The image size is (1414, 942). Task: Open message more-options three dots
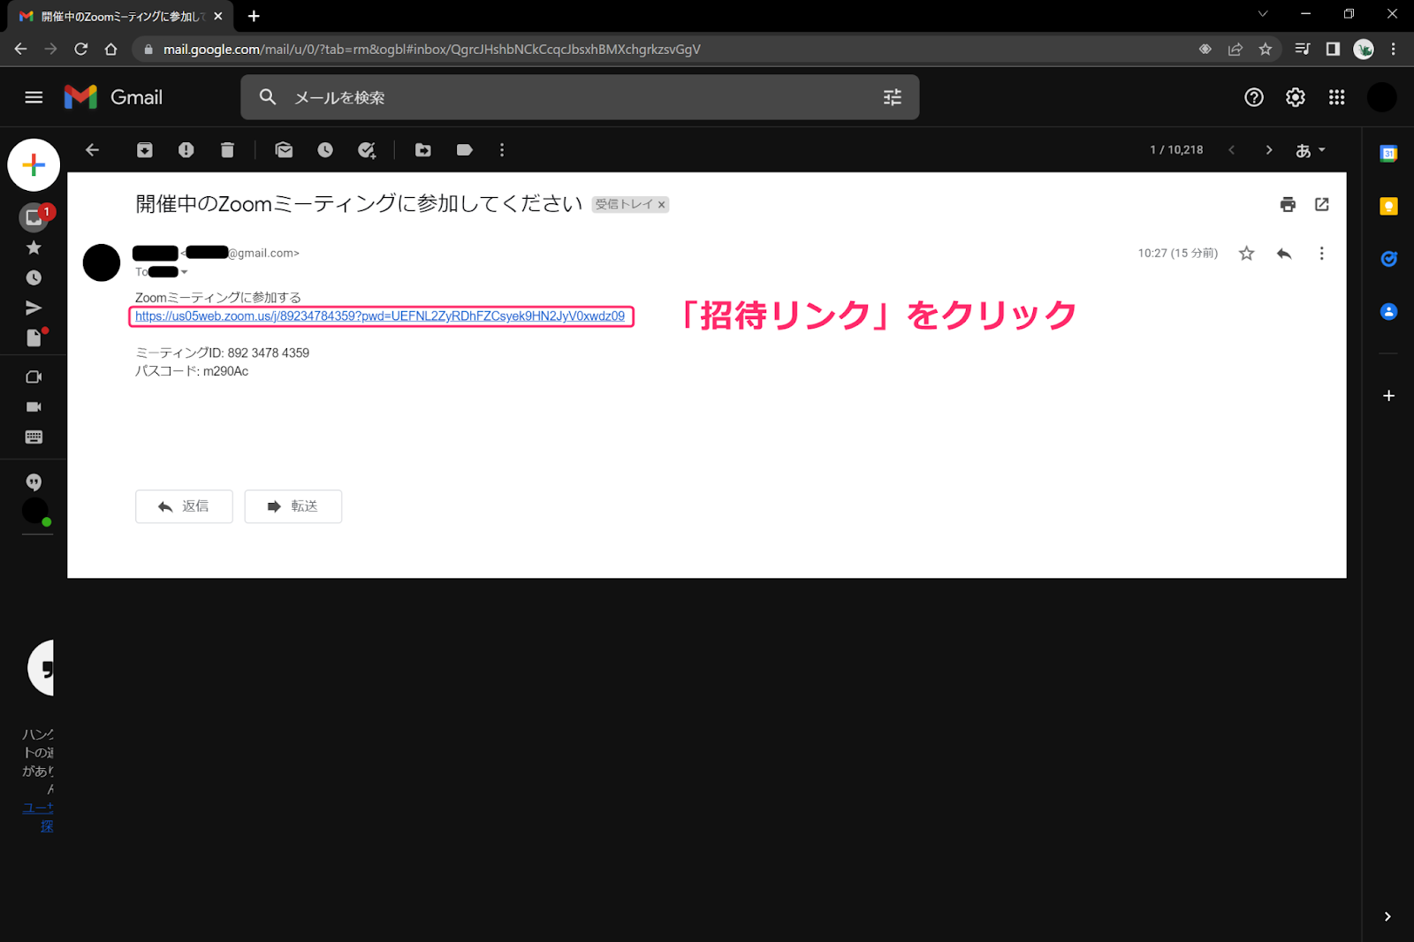1321,254
